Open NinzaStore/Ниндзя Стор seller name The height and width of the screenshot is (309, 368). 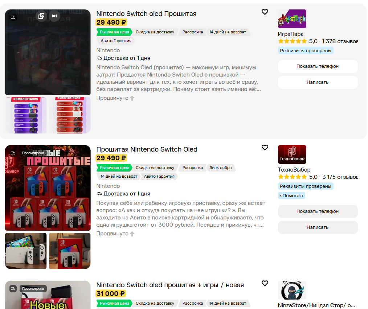(316, 305)
